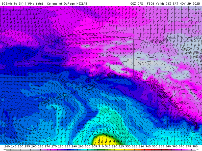Viewport: 202px width, 151px height.
Task: Click the "925mb θe (K)" title text
Action: [13, 4]
